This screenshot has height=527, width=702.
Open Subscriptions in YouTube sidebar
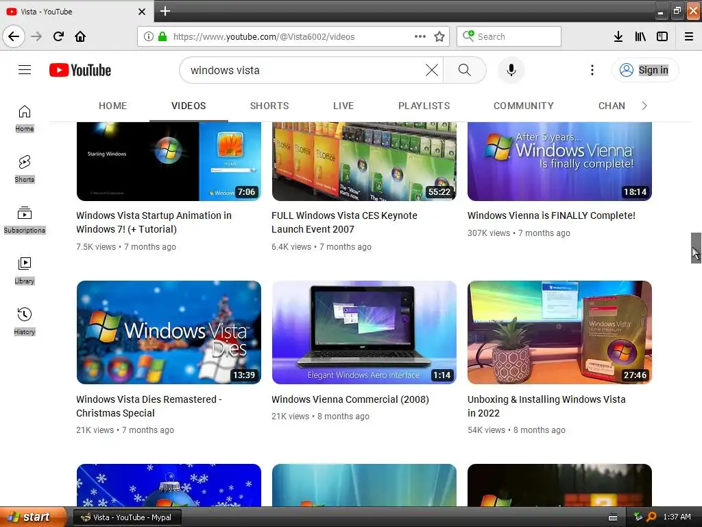(x=25, y=220)
